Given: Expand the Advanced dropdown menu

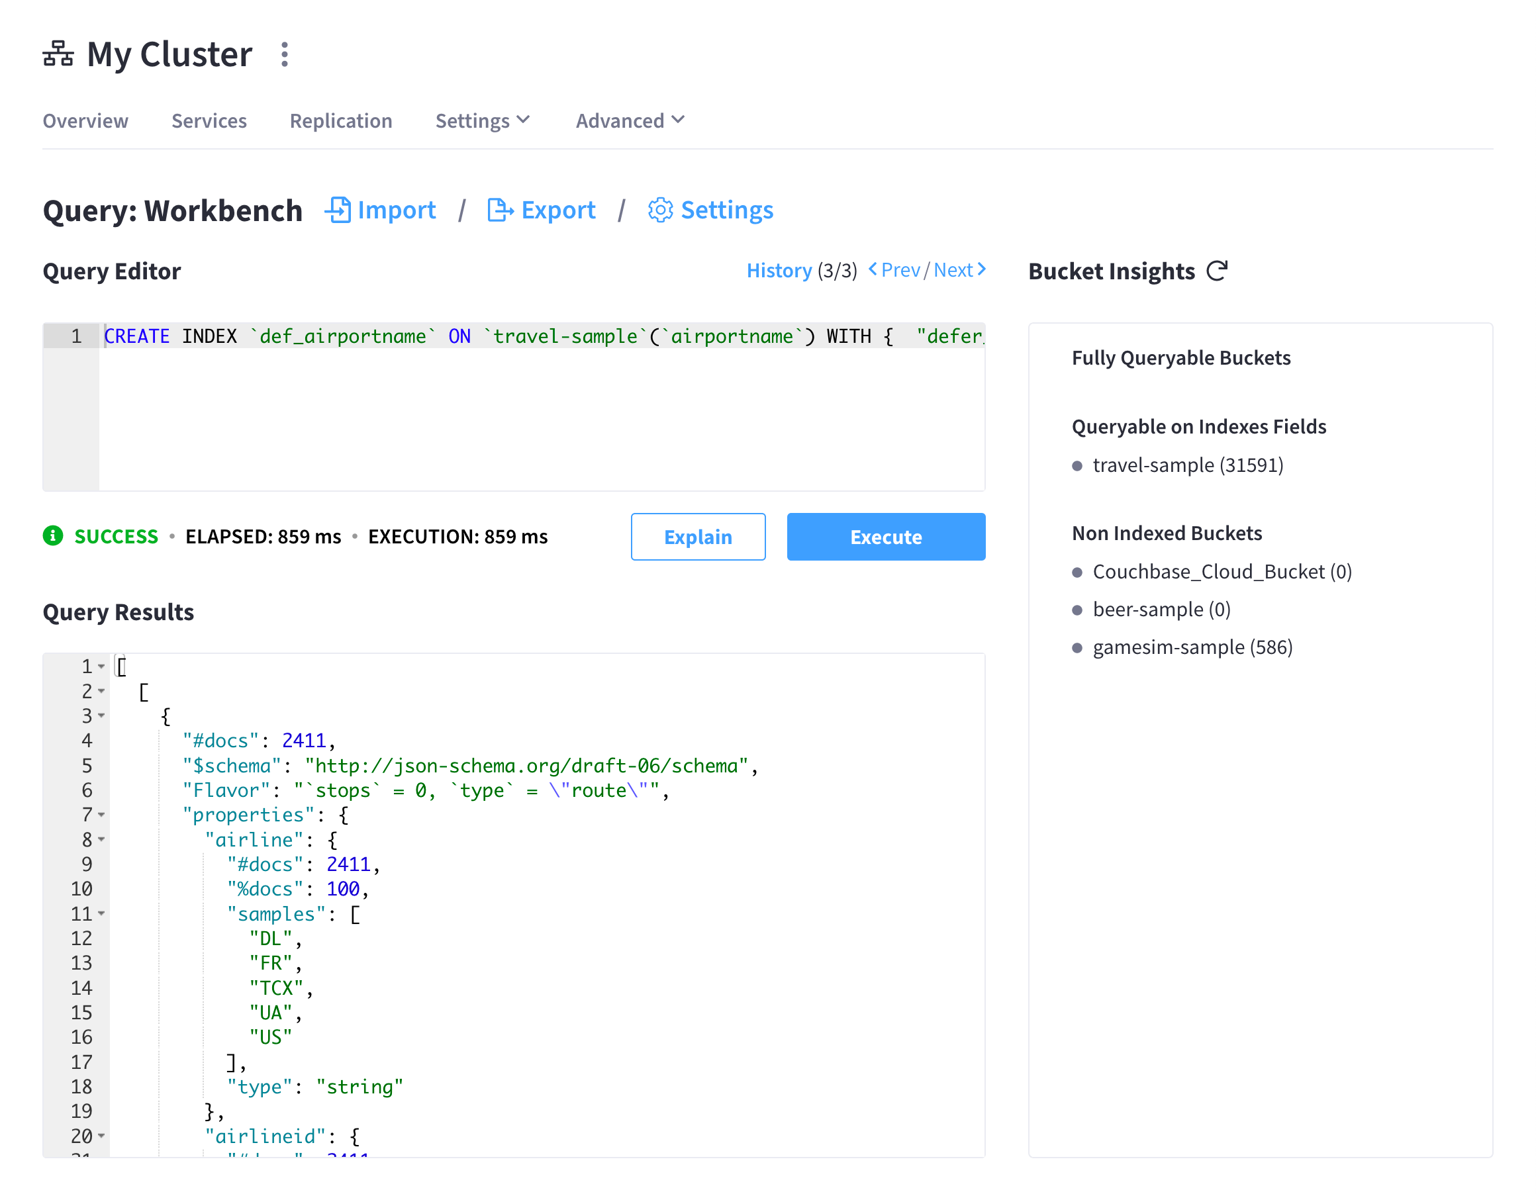Looking at the screenshot, I should pyautogui.click(x=628, y=120).
